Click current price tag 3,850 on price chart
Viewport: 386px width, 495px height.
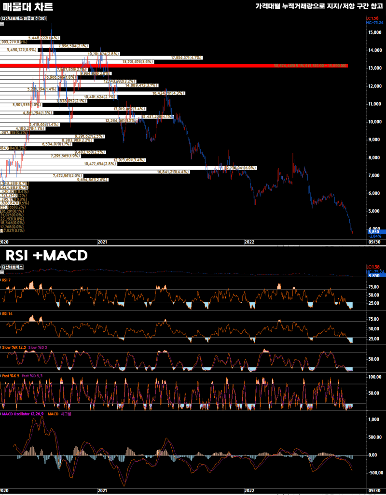pyautogui.click(x=376, y=232)
